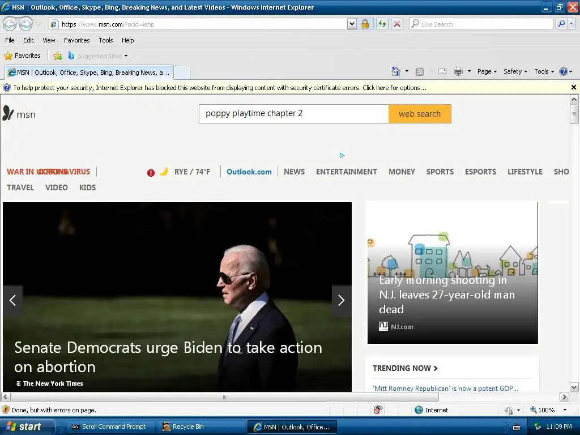580x435 pixels.
Task: Open the Favorites center star button
Action: coord(22,56)
